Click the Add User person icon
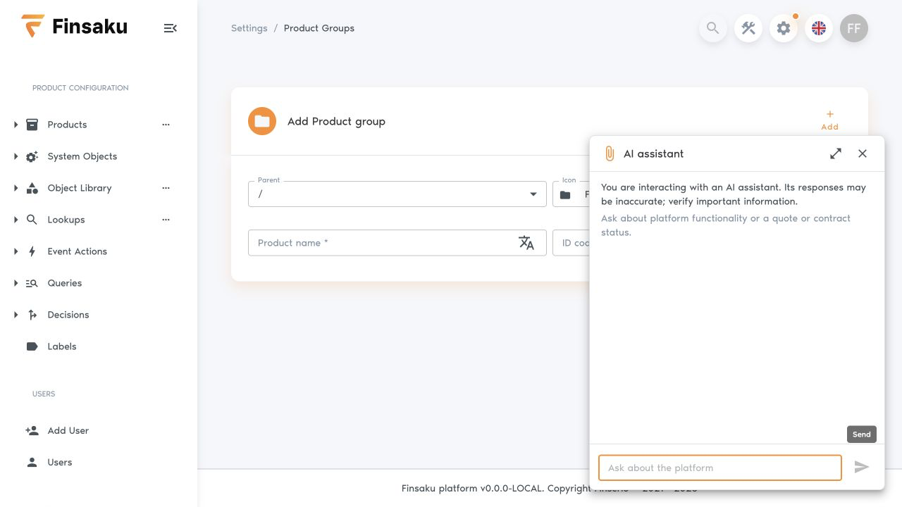This screenshot has height=507, width=902. [x=32, y=430]
